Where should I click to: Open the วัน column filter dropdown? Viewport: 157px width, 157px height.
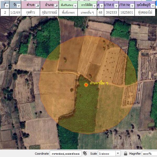coord(19,5)
